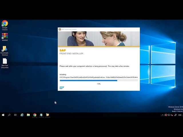Click the 73% progress percentage text
Screen dimensions: 183x137
pos(99,84)
